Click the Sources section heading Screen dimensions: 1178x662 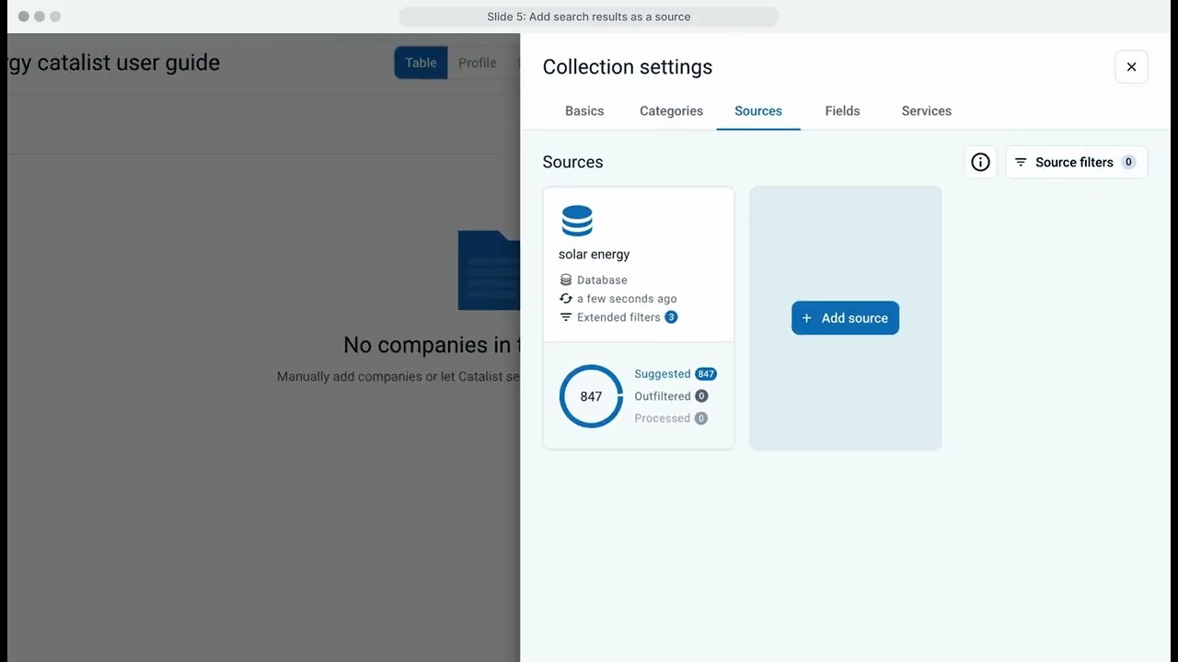point(572,162)
